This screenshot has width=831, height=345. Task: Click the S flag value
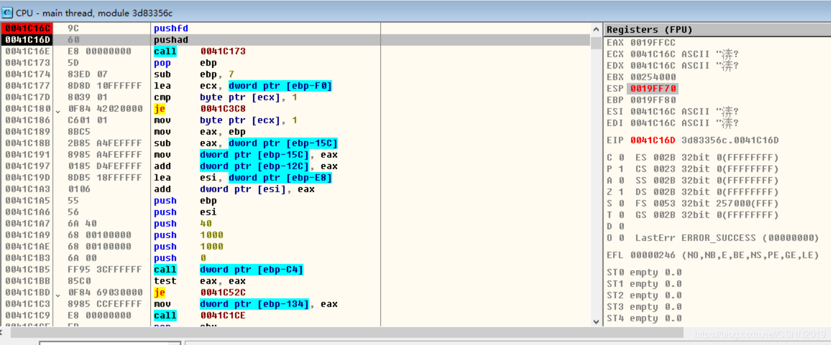621,203
